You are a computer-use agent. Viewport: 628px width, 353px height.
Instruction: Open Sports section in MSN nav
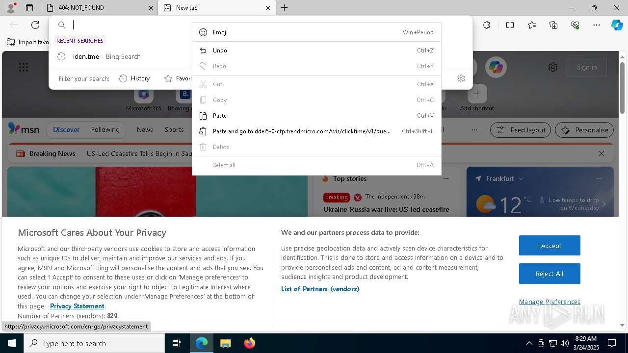(174, 130)
